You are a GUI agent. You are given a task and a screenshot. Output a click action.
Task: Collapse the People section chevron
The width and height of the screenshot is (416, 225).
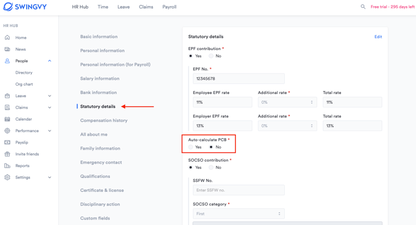50,61
